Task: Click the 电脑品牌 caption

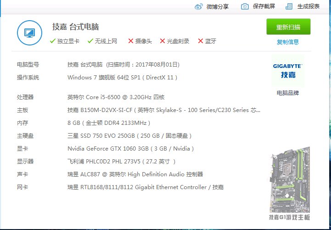Action: tap(288, 93)
